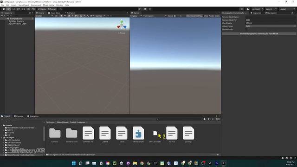Open the GameObject menu

pyautogui.click(x=24, y=5)
